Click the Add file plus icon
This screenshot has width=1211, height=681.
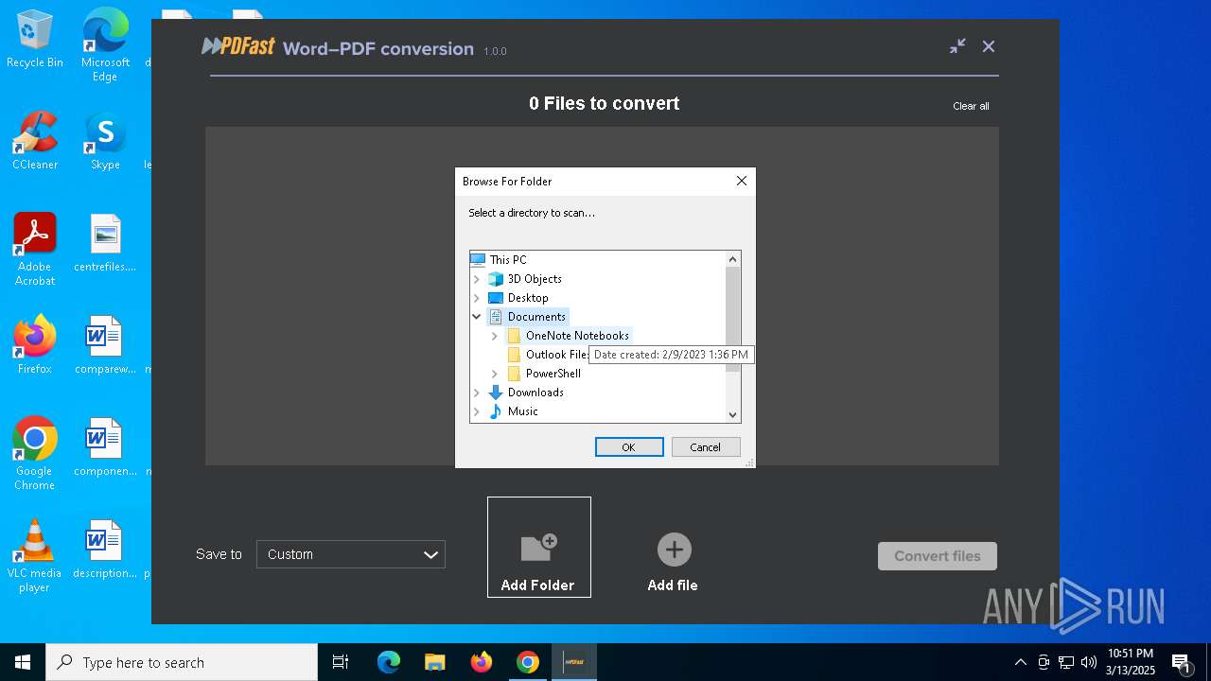coord(674,550)
